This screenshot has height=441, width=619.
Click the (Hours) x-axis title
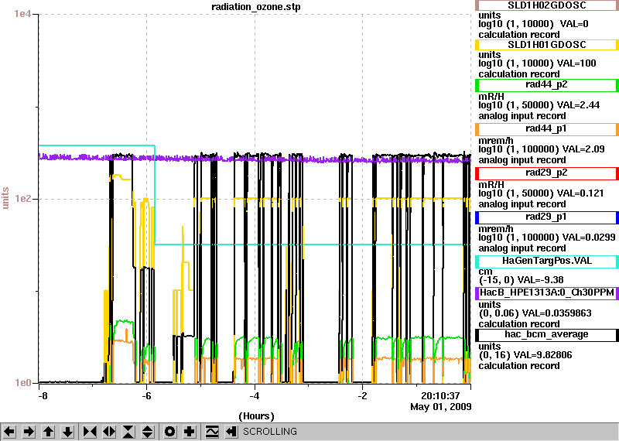point(256,415)
